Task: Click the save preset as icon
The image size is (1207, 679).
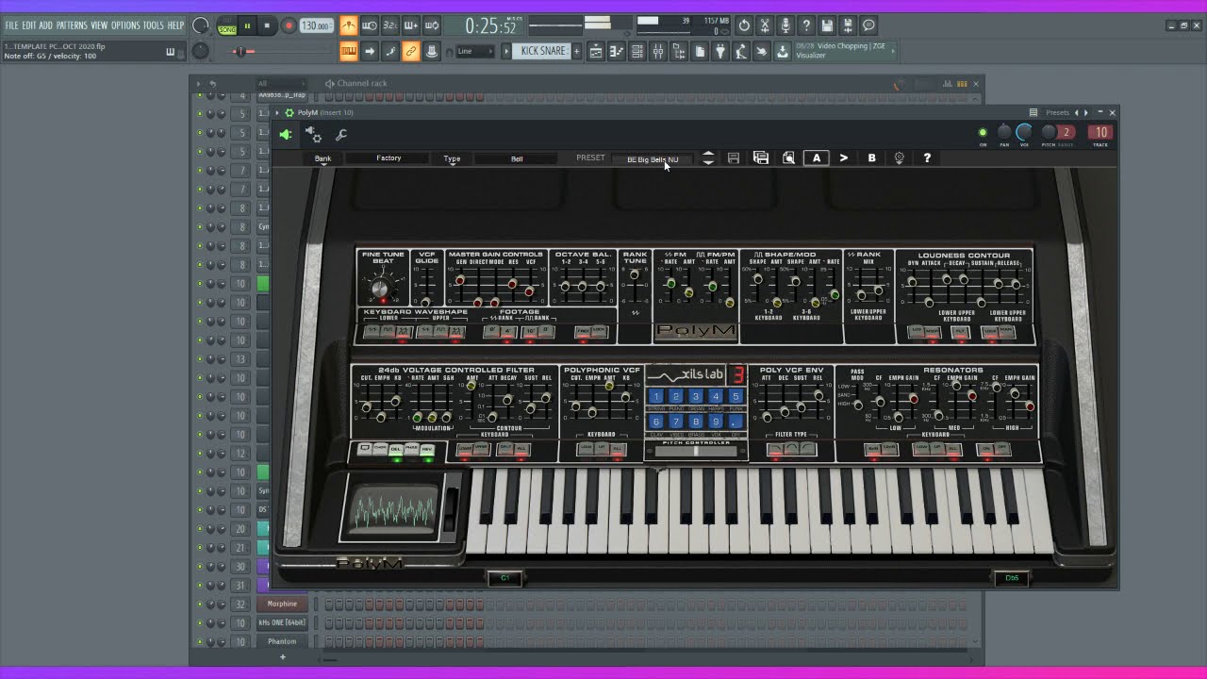Action: click(761, 158)
